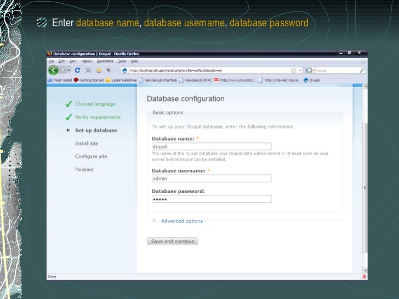The height and width of the screenshot is (299, 399).
Task: Click the Choose language step
Action: coord(95,104)
